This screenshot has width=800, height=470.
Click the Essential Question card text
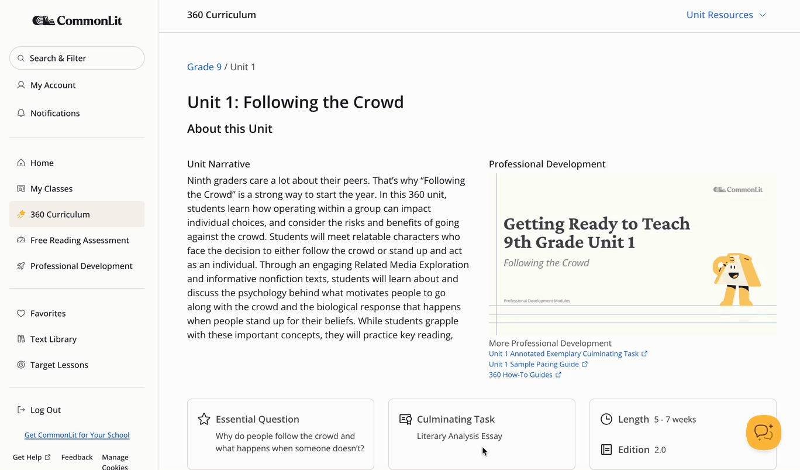290,442
